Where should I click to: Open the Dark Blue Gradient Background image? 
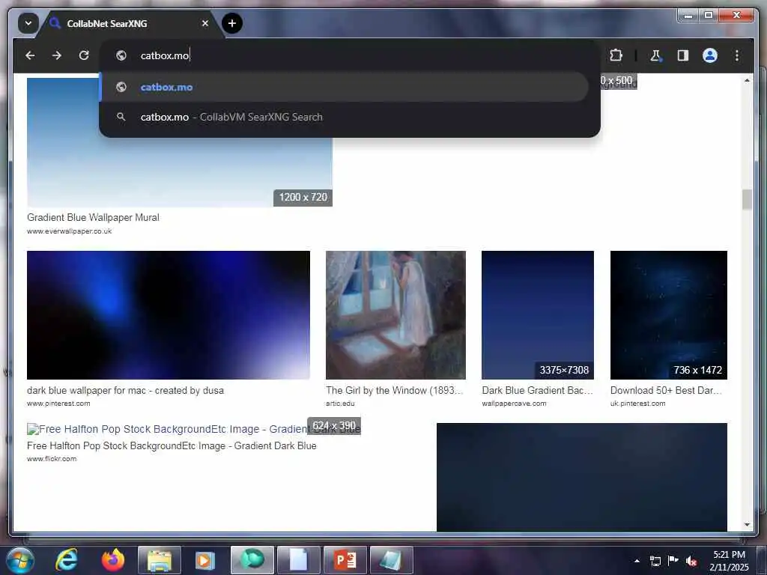[x=538, y=315]
